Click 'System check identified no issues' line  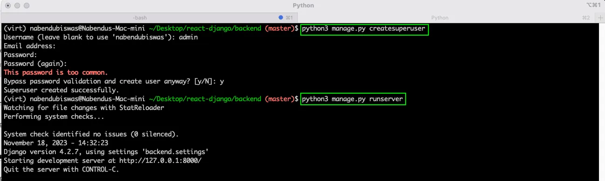[x=91, y=134]
